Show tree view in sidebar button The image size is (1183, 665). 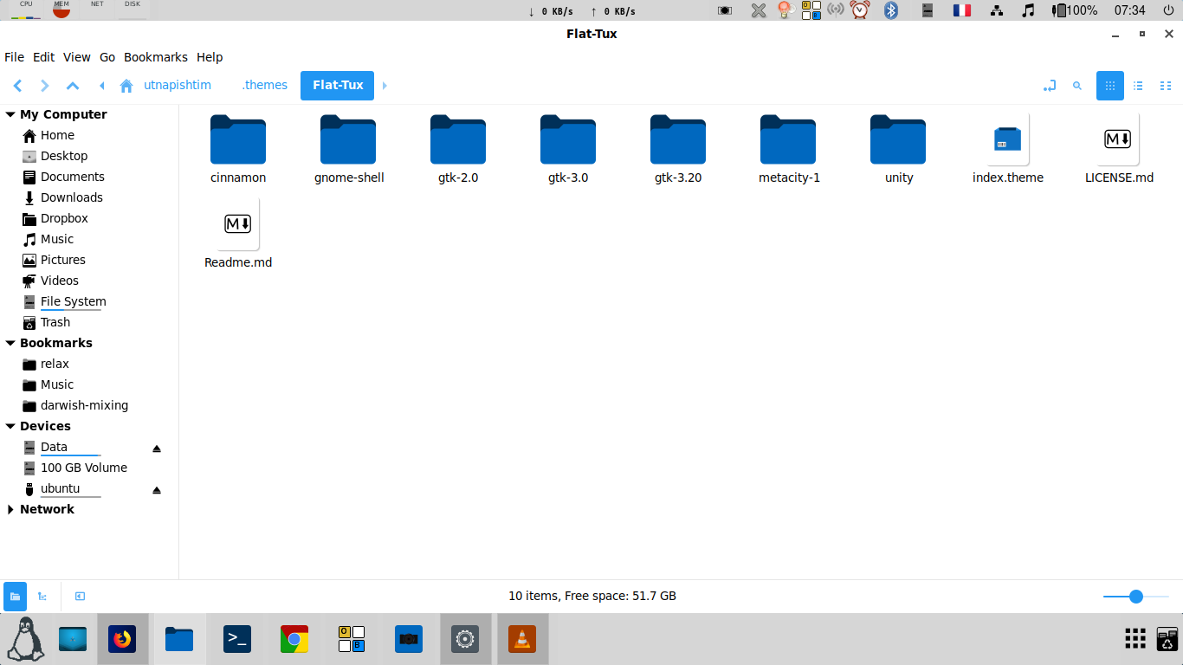[x=42, y=596]
